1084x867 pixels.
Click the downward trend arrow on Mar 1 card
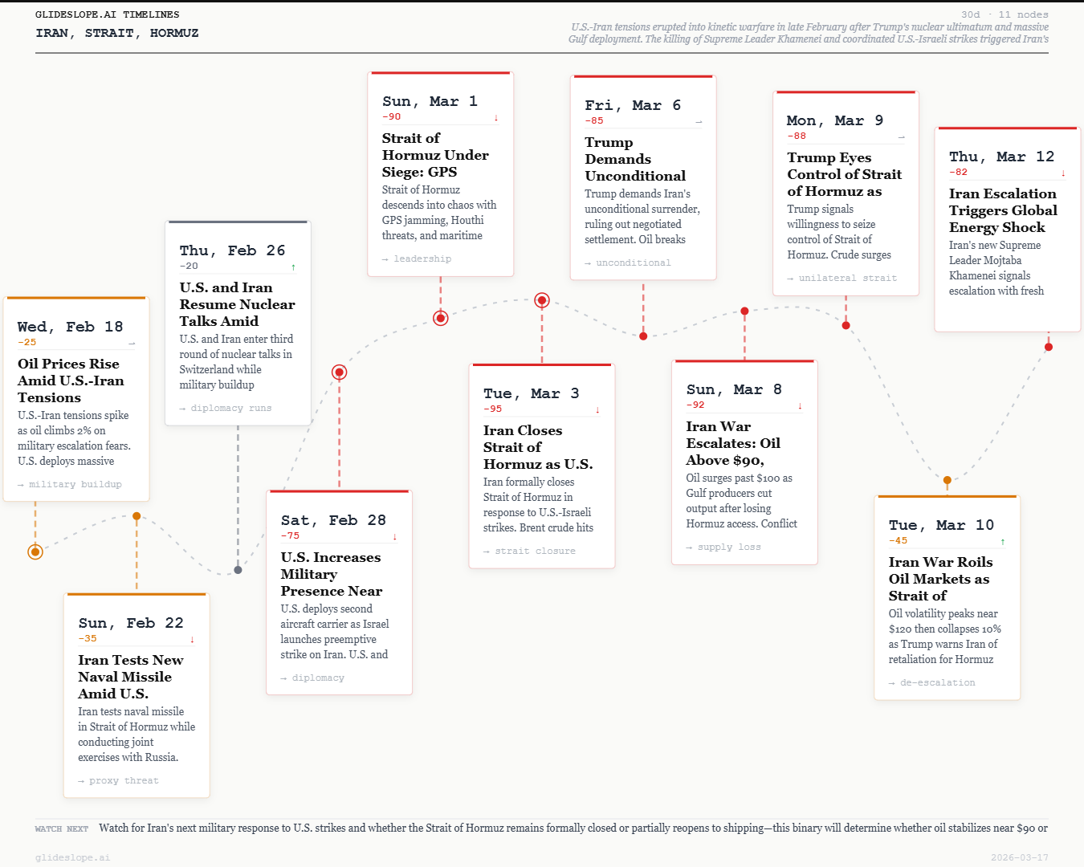[496, 116]
